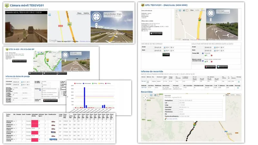The height and width of the screenshot is (145, 258).
Task: Click the Clasificación list scrollbar
Action: (x=59, y=93)
